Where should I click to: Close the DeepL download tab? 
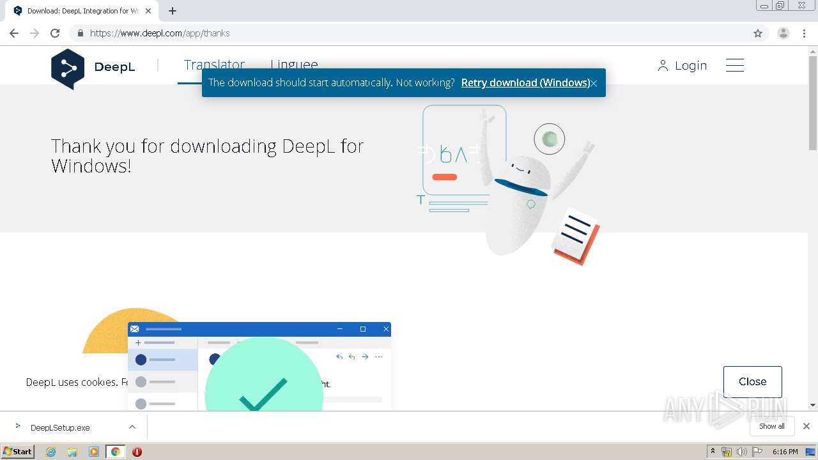pos(148,11)
